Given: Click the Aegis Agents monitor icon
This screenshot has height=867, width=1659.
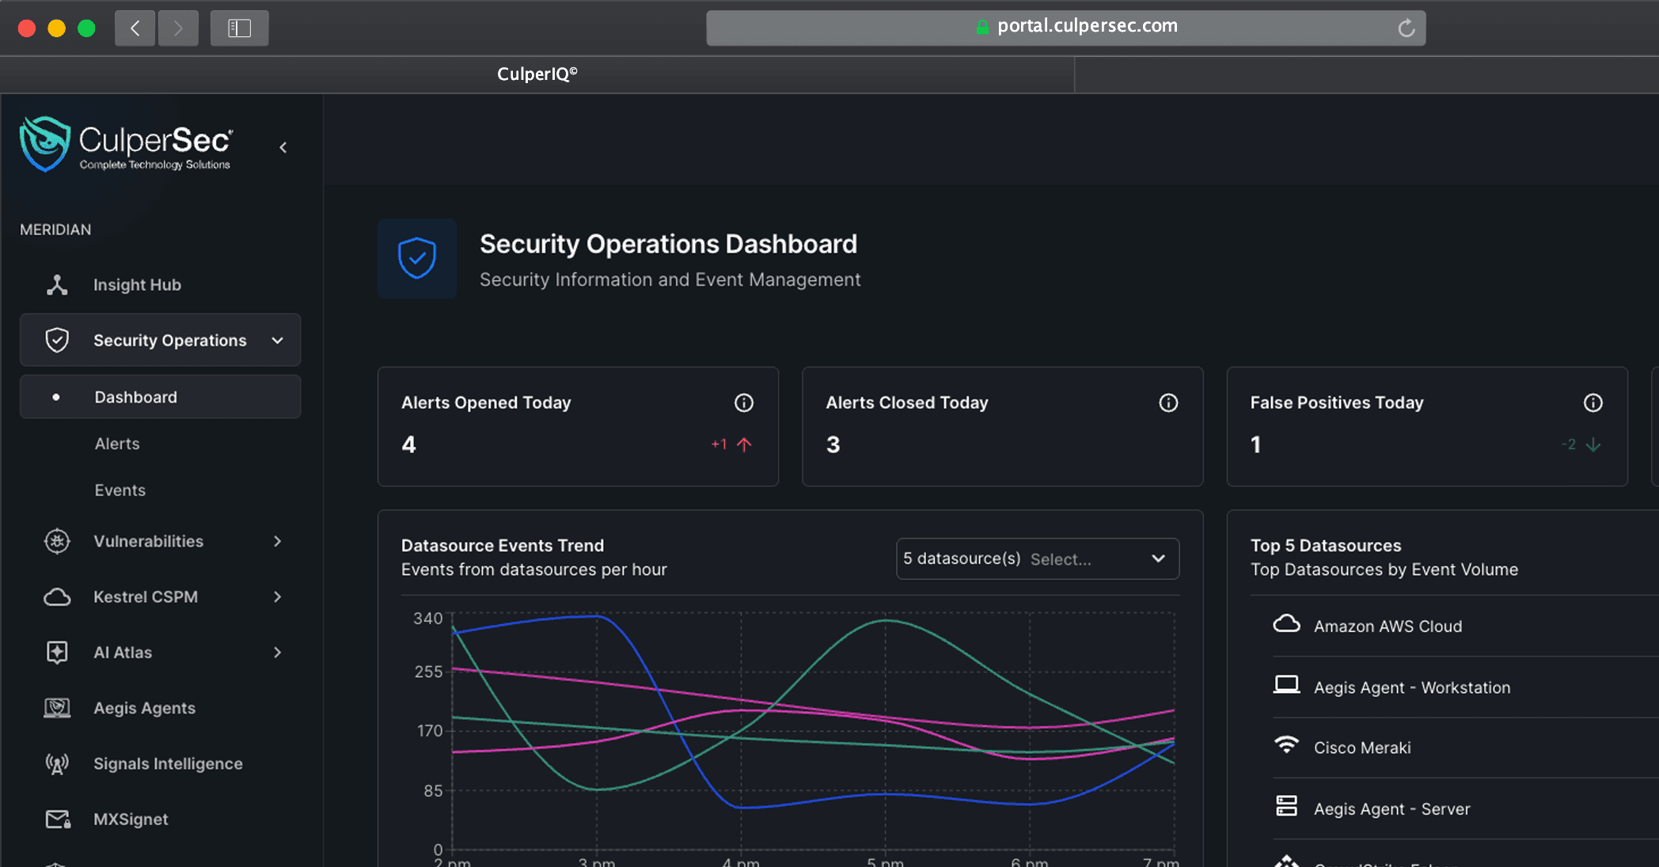Looking at the screenshot, I should [x=57, y=708].
